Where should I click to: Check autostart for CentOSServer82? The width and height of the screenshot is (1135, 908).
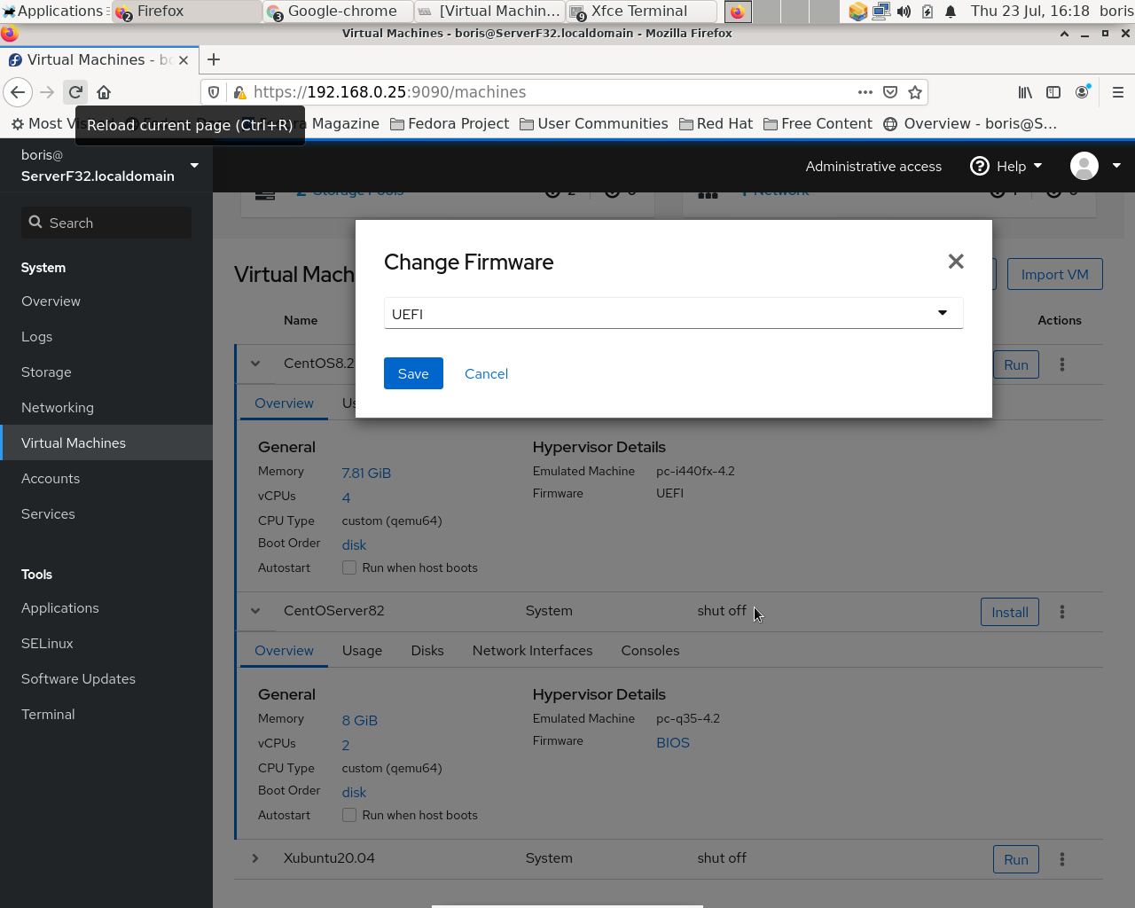tap(349, 815)
